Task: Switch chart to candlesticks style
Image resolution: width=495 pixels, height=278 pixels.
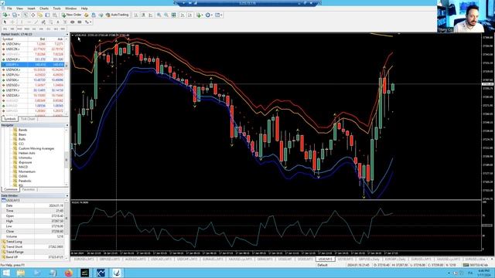Action: [143, 15]
